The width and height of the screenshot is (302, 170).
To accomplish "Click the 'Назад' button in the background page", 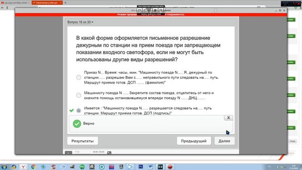I will 293,141.
